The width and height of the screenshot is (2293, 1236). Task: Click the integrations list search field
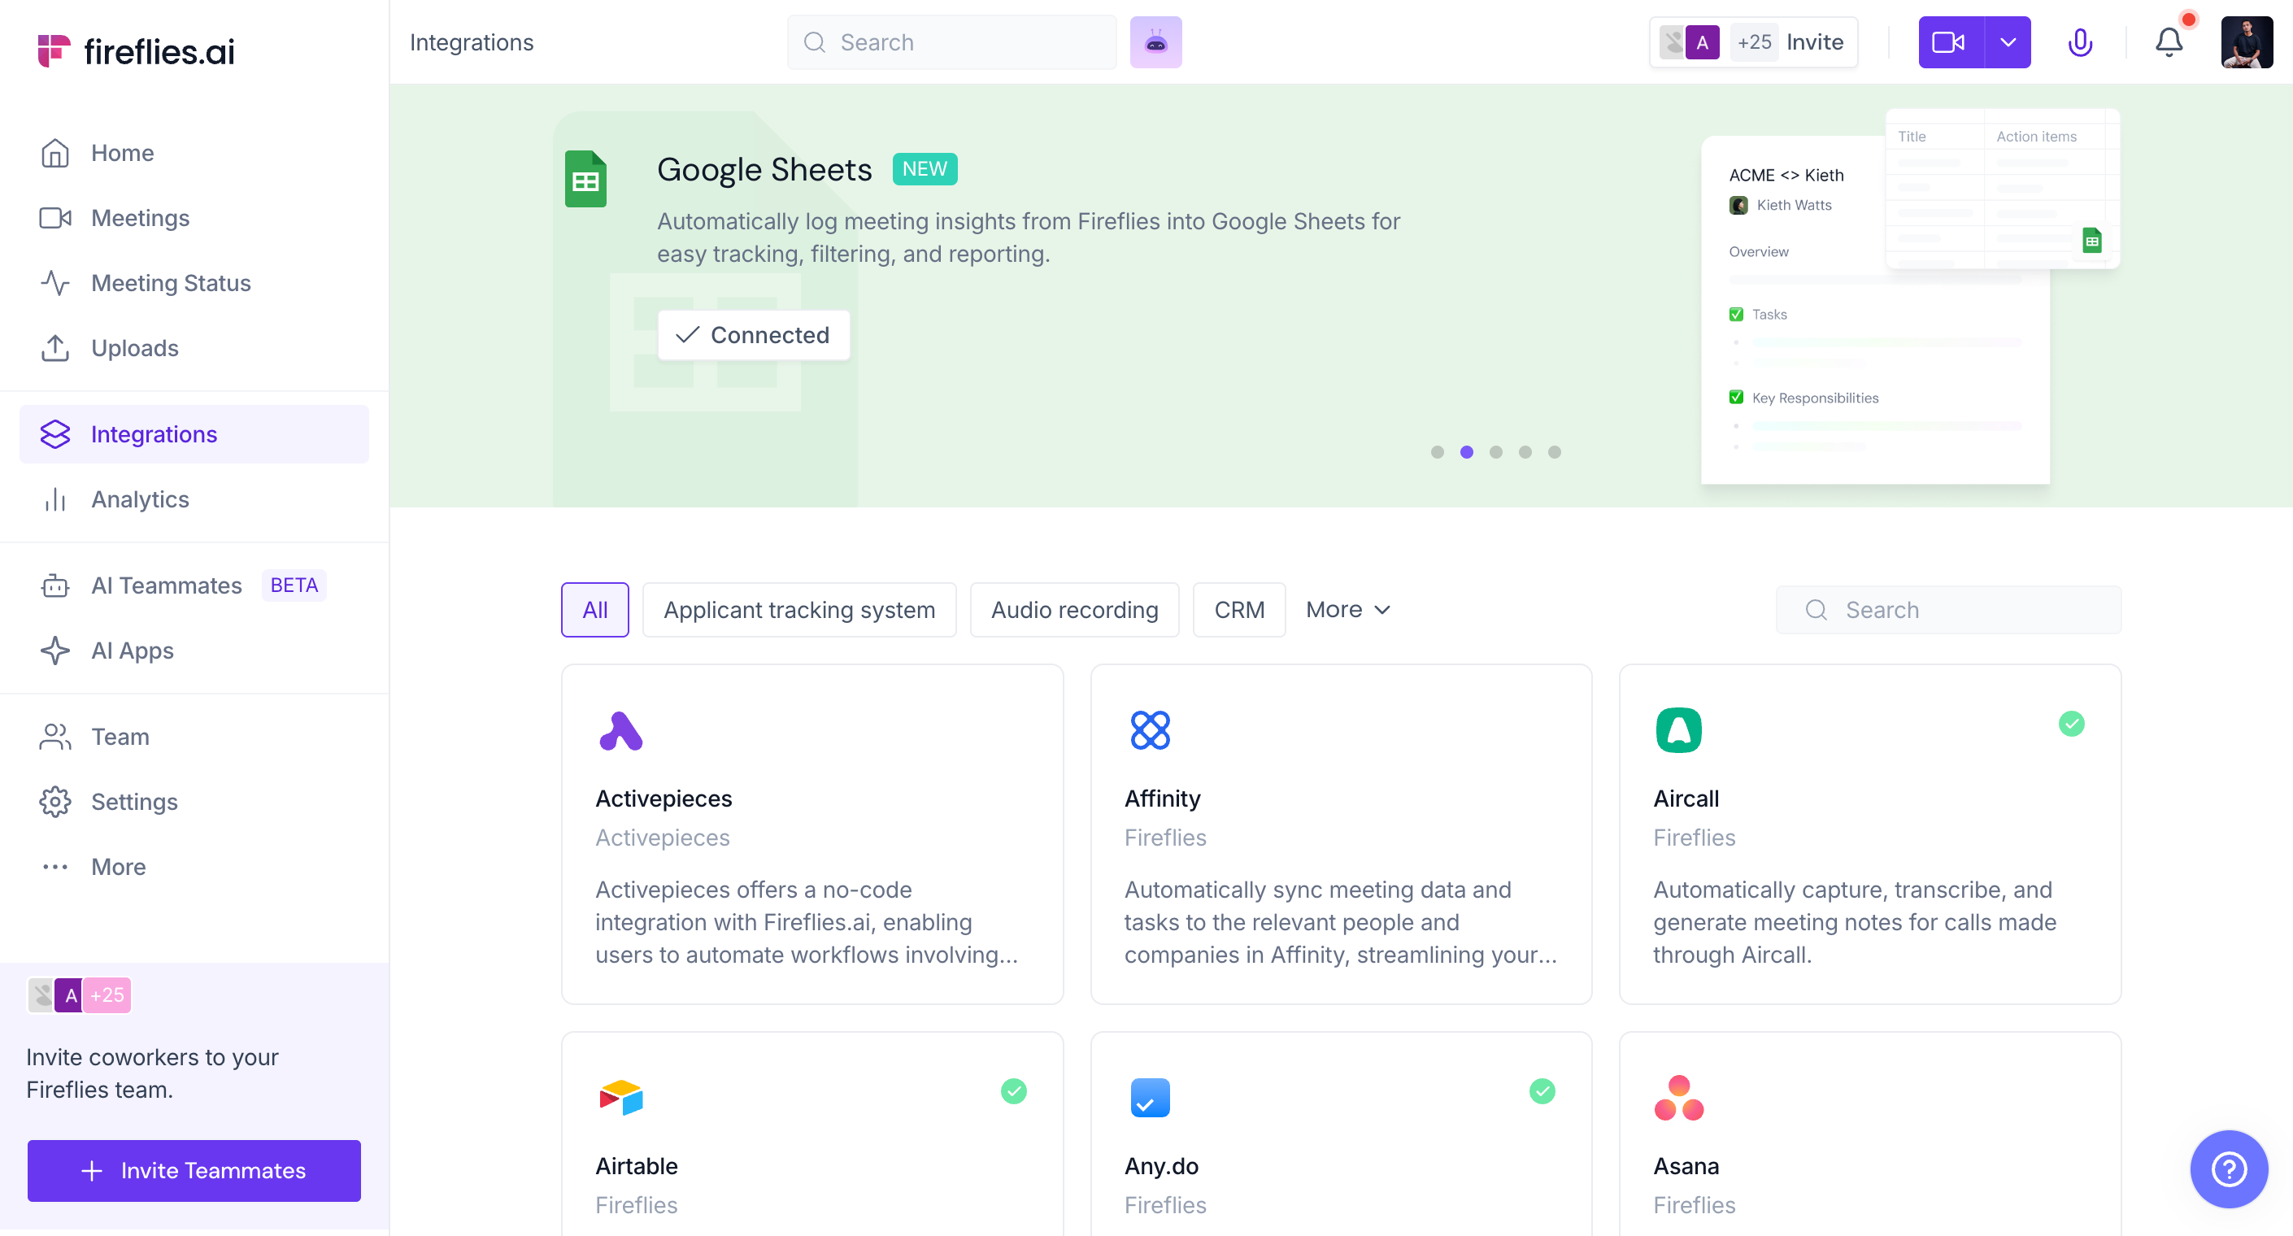[x=1947, y=610]
